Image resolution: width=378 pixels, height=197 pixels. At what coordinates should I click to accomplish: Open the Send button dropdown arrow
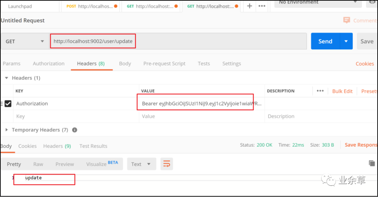pyautogui.click(x=346, y=41)
